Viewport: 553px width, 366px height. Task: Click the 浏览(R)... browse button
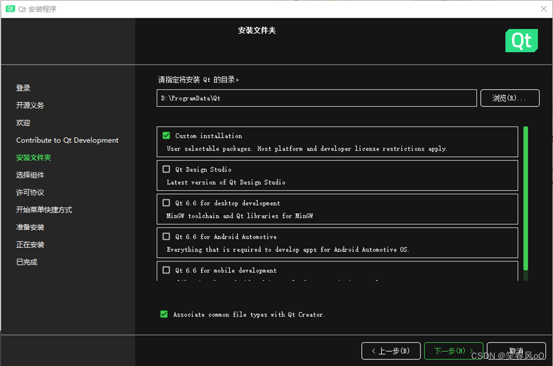point(509,98)
